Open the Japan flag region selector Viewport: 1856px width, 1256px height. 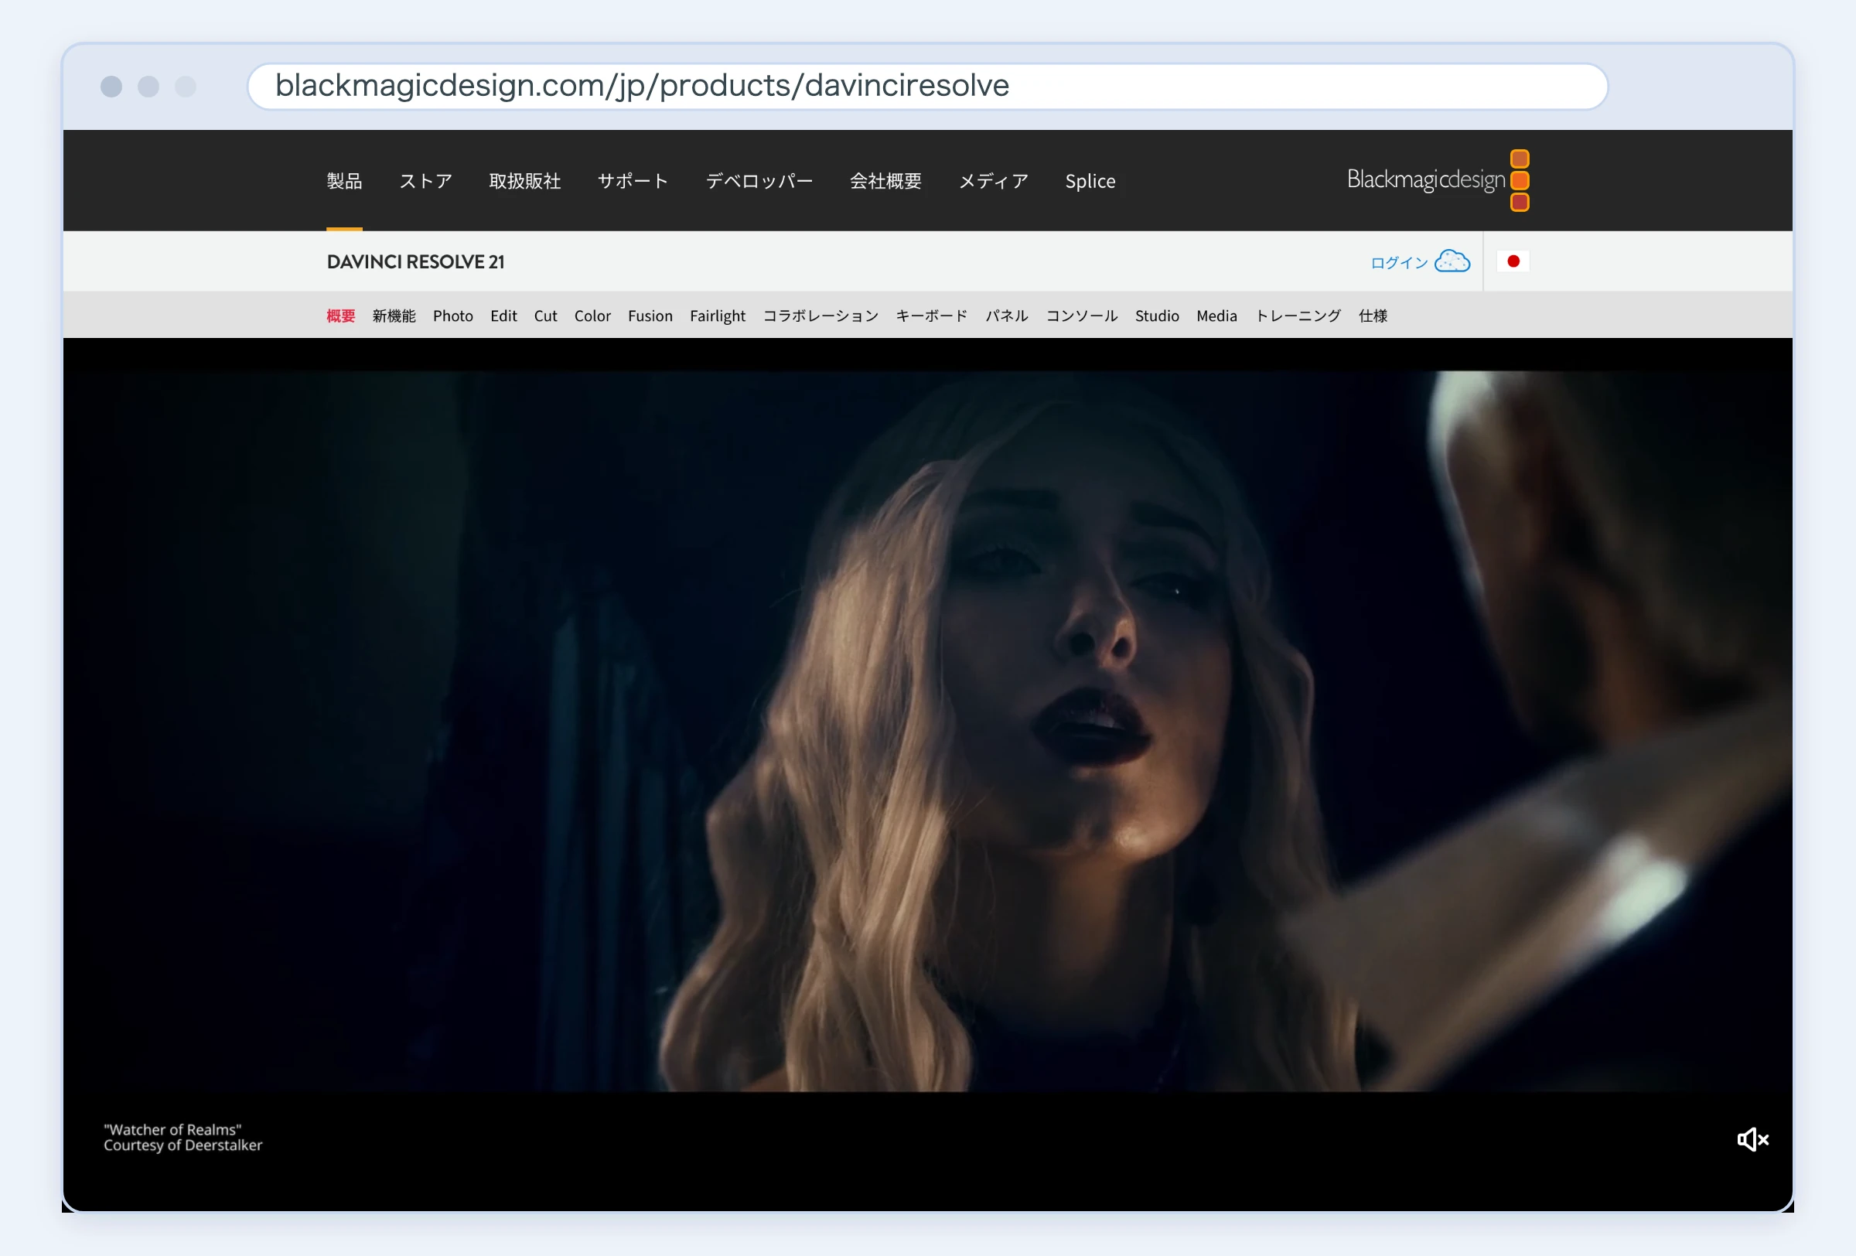pos(1513,261)
